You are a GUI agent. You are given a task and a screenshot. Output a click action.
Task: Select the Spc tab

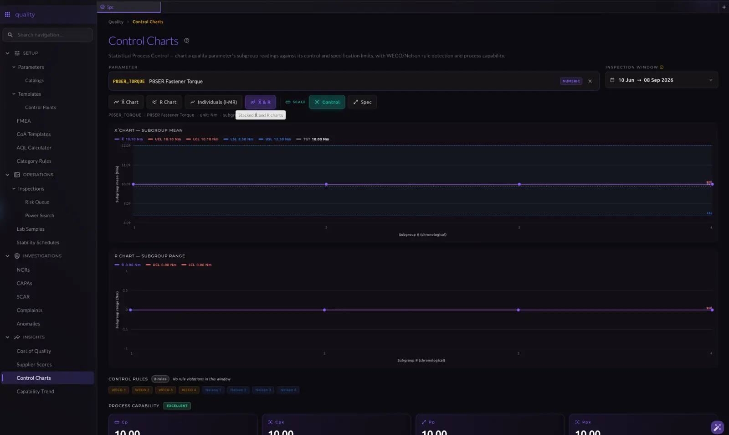[x=129, y=7]
